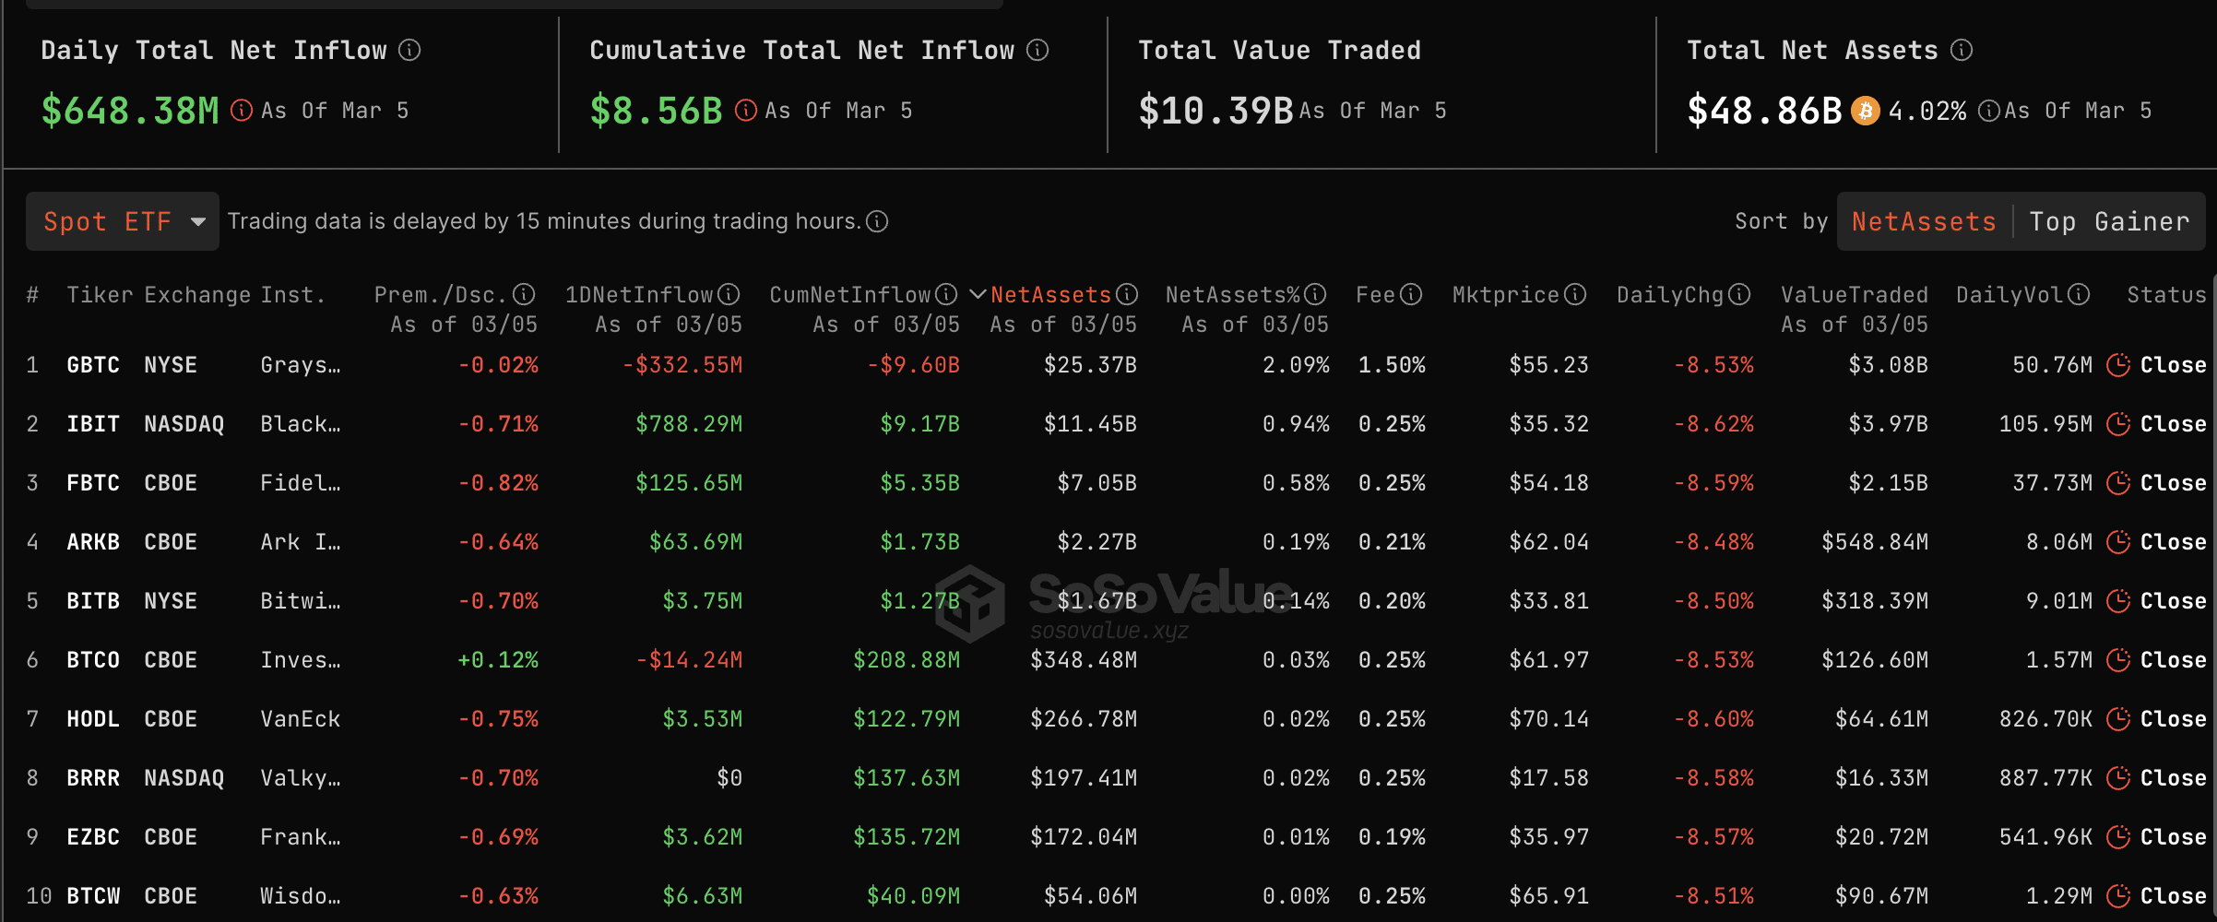2217x922 pixels.
Task: Select BTCO ticker
Action: point(93,660)
